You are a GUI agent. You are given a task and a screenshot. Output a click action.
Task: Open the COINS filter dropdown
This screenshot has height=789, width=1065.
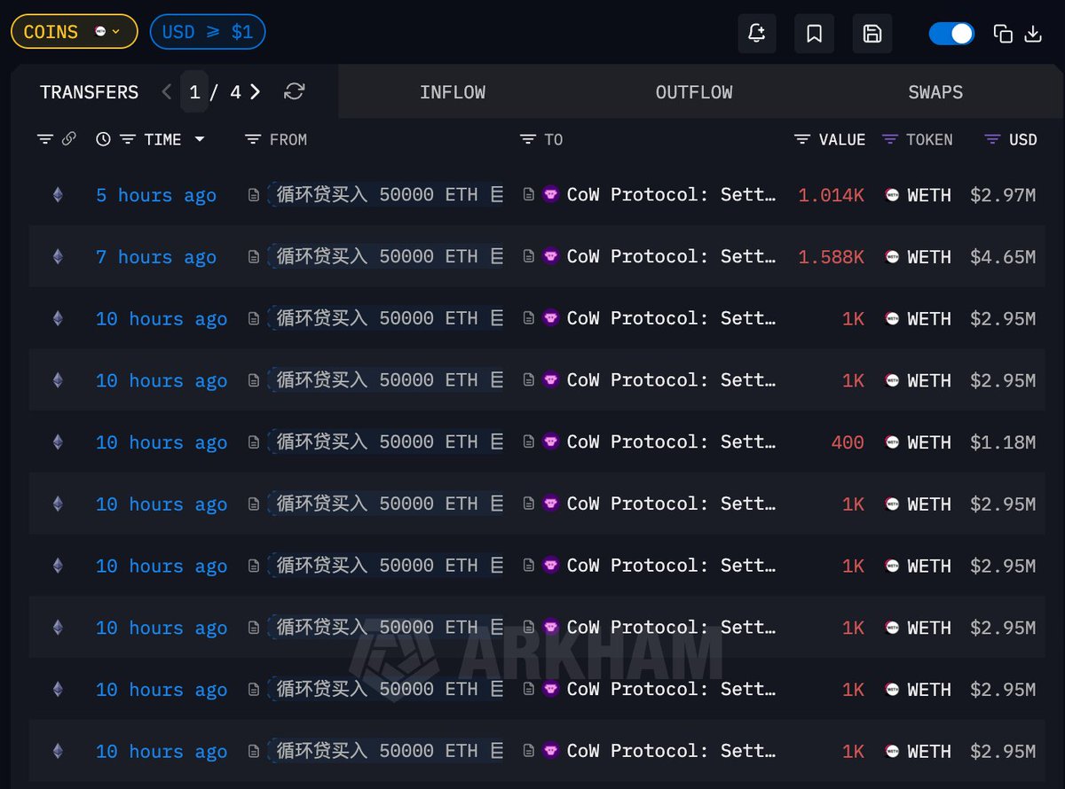click(74, 32)
